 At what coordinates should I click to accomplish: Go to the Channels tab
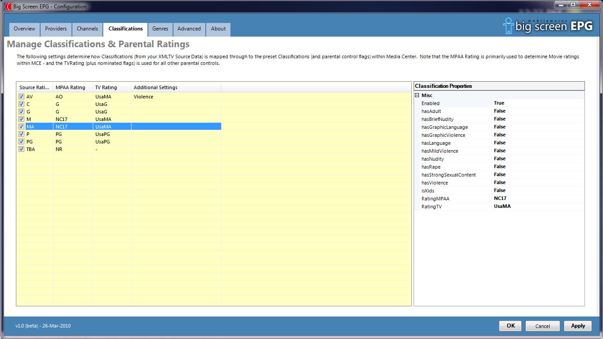tap(87, 29)
